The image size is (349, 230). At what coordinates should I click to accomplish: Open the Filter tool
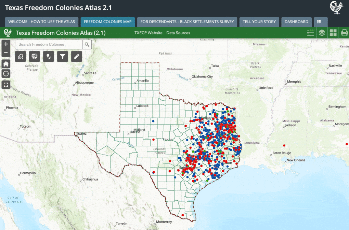(63, 57)
